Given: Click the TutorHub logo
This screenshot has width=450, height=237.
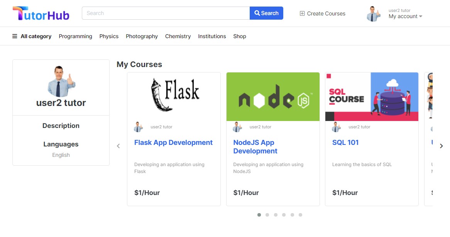Looking at the screenshot, I should tap(41, 13).
